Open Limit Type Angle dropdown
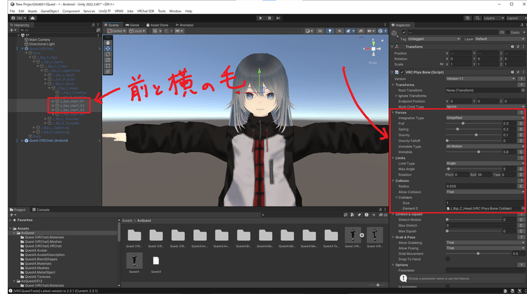527x294 pixels. click(485, 164)
